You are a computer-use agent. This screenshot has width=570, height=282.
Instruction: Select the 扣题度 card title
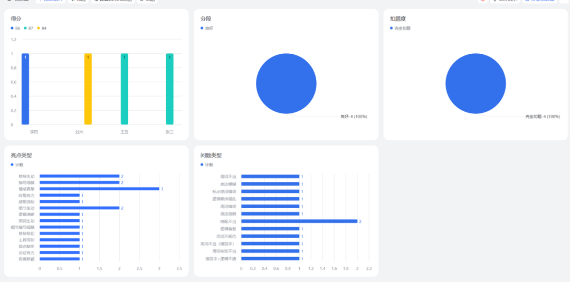coord(398,18)
